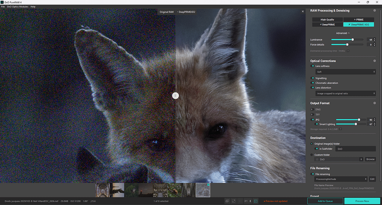
Task: Close the comparison preview with the X
Action: point(303,12)
